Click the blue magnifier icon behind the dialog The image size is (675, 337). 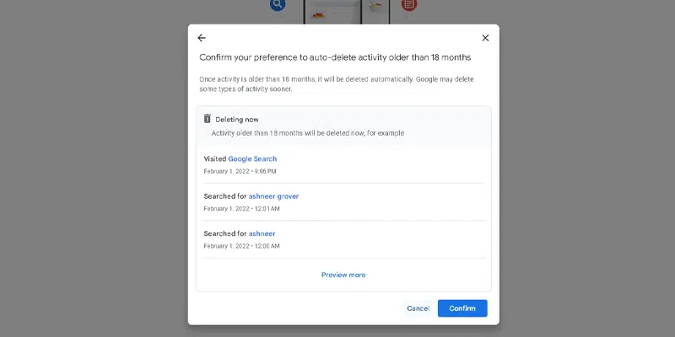click(277, 5)
